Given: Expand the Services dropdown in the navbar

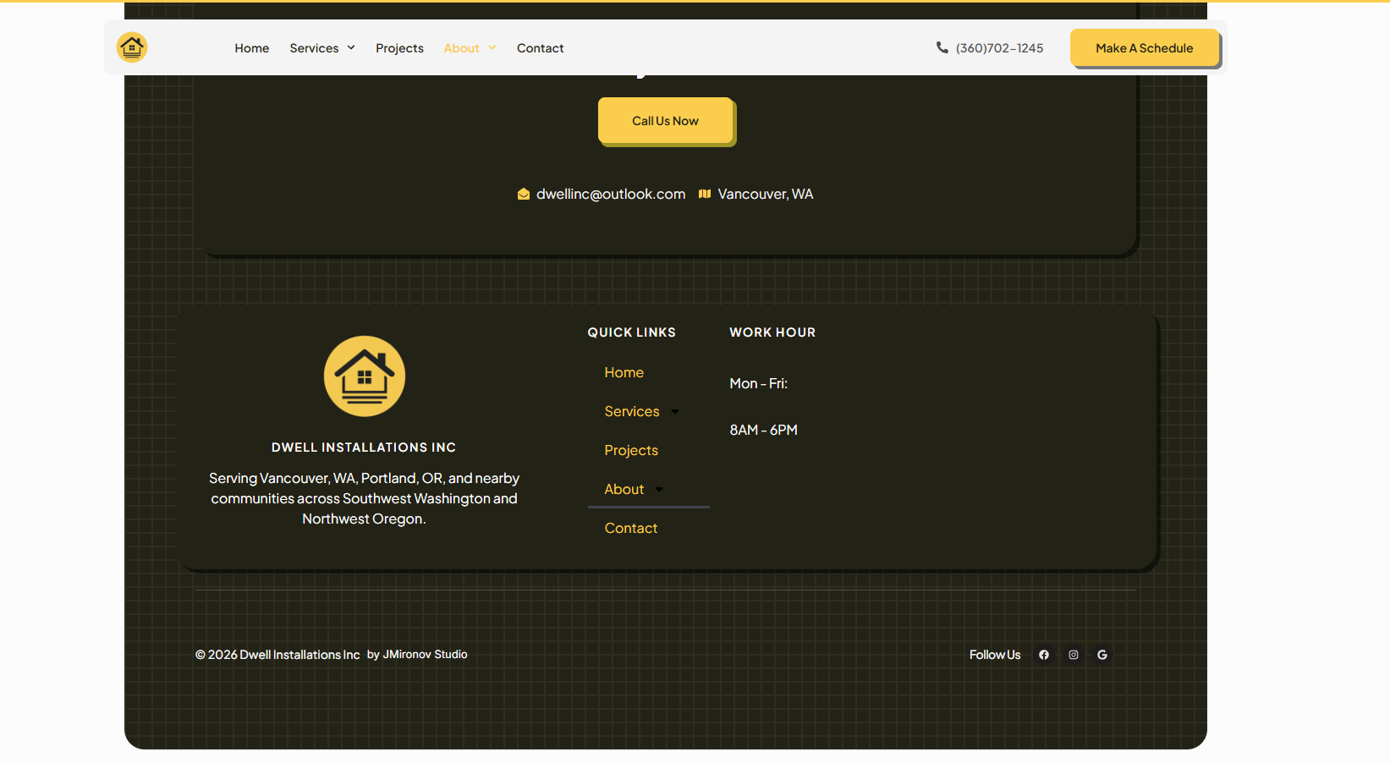Looking at the screenshot, I should 351,47.
